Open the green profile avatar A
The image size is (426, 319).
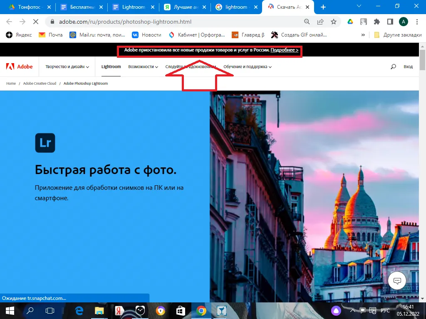point(404,22)
